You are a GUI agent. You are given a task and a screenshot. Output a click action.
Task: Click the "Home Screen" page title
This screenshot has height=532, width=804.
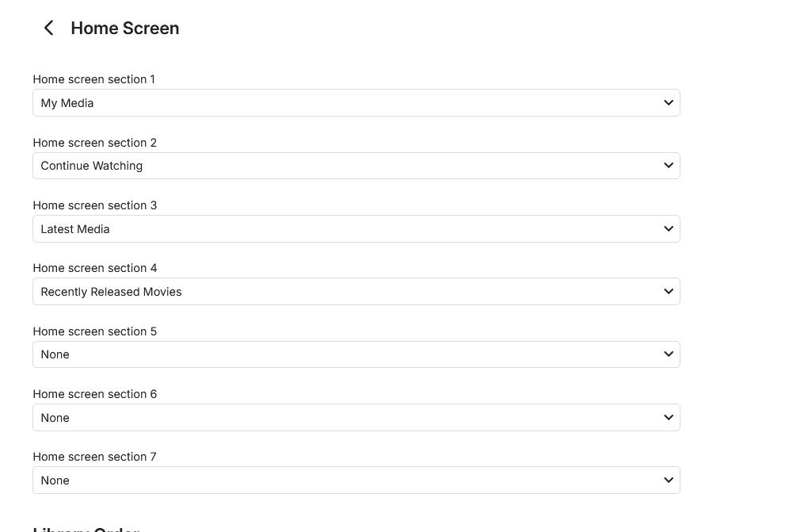125,29
